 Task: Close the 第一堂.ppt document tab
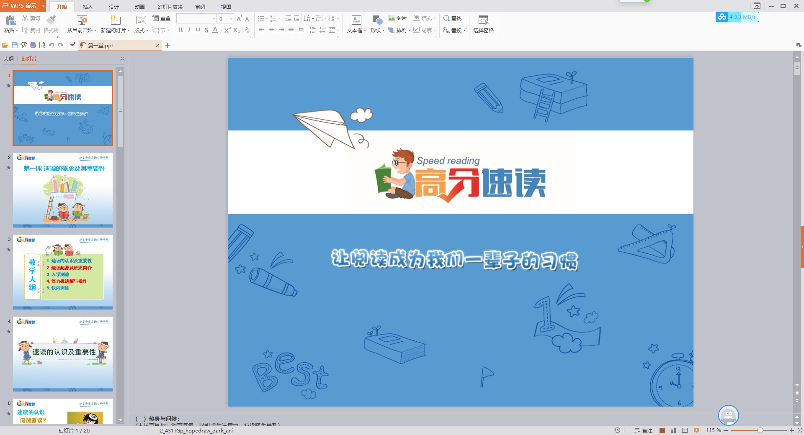point(158,45)
